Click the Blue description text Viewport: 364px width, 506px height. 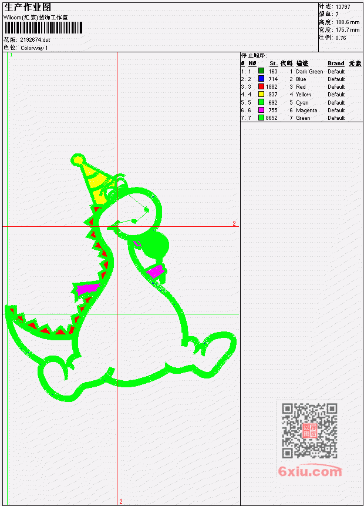(301, 79)
